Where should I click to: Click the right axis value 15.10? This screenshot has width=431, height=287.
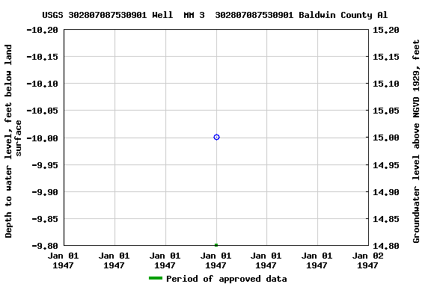[385, 84]
